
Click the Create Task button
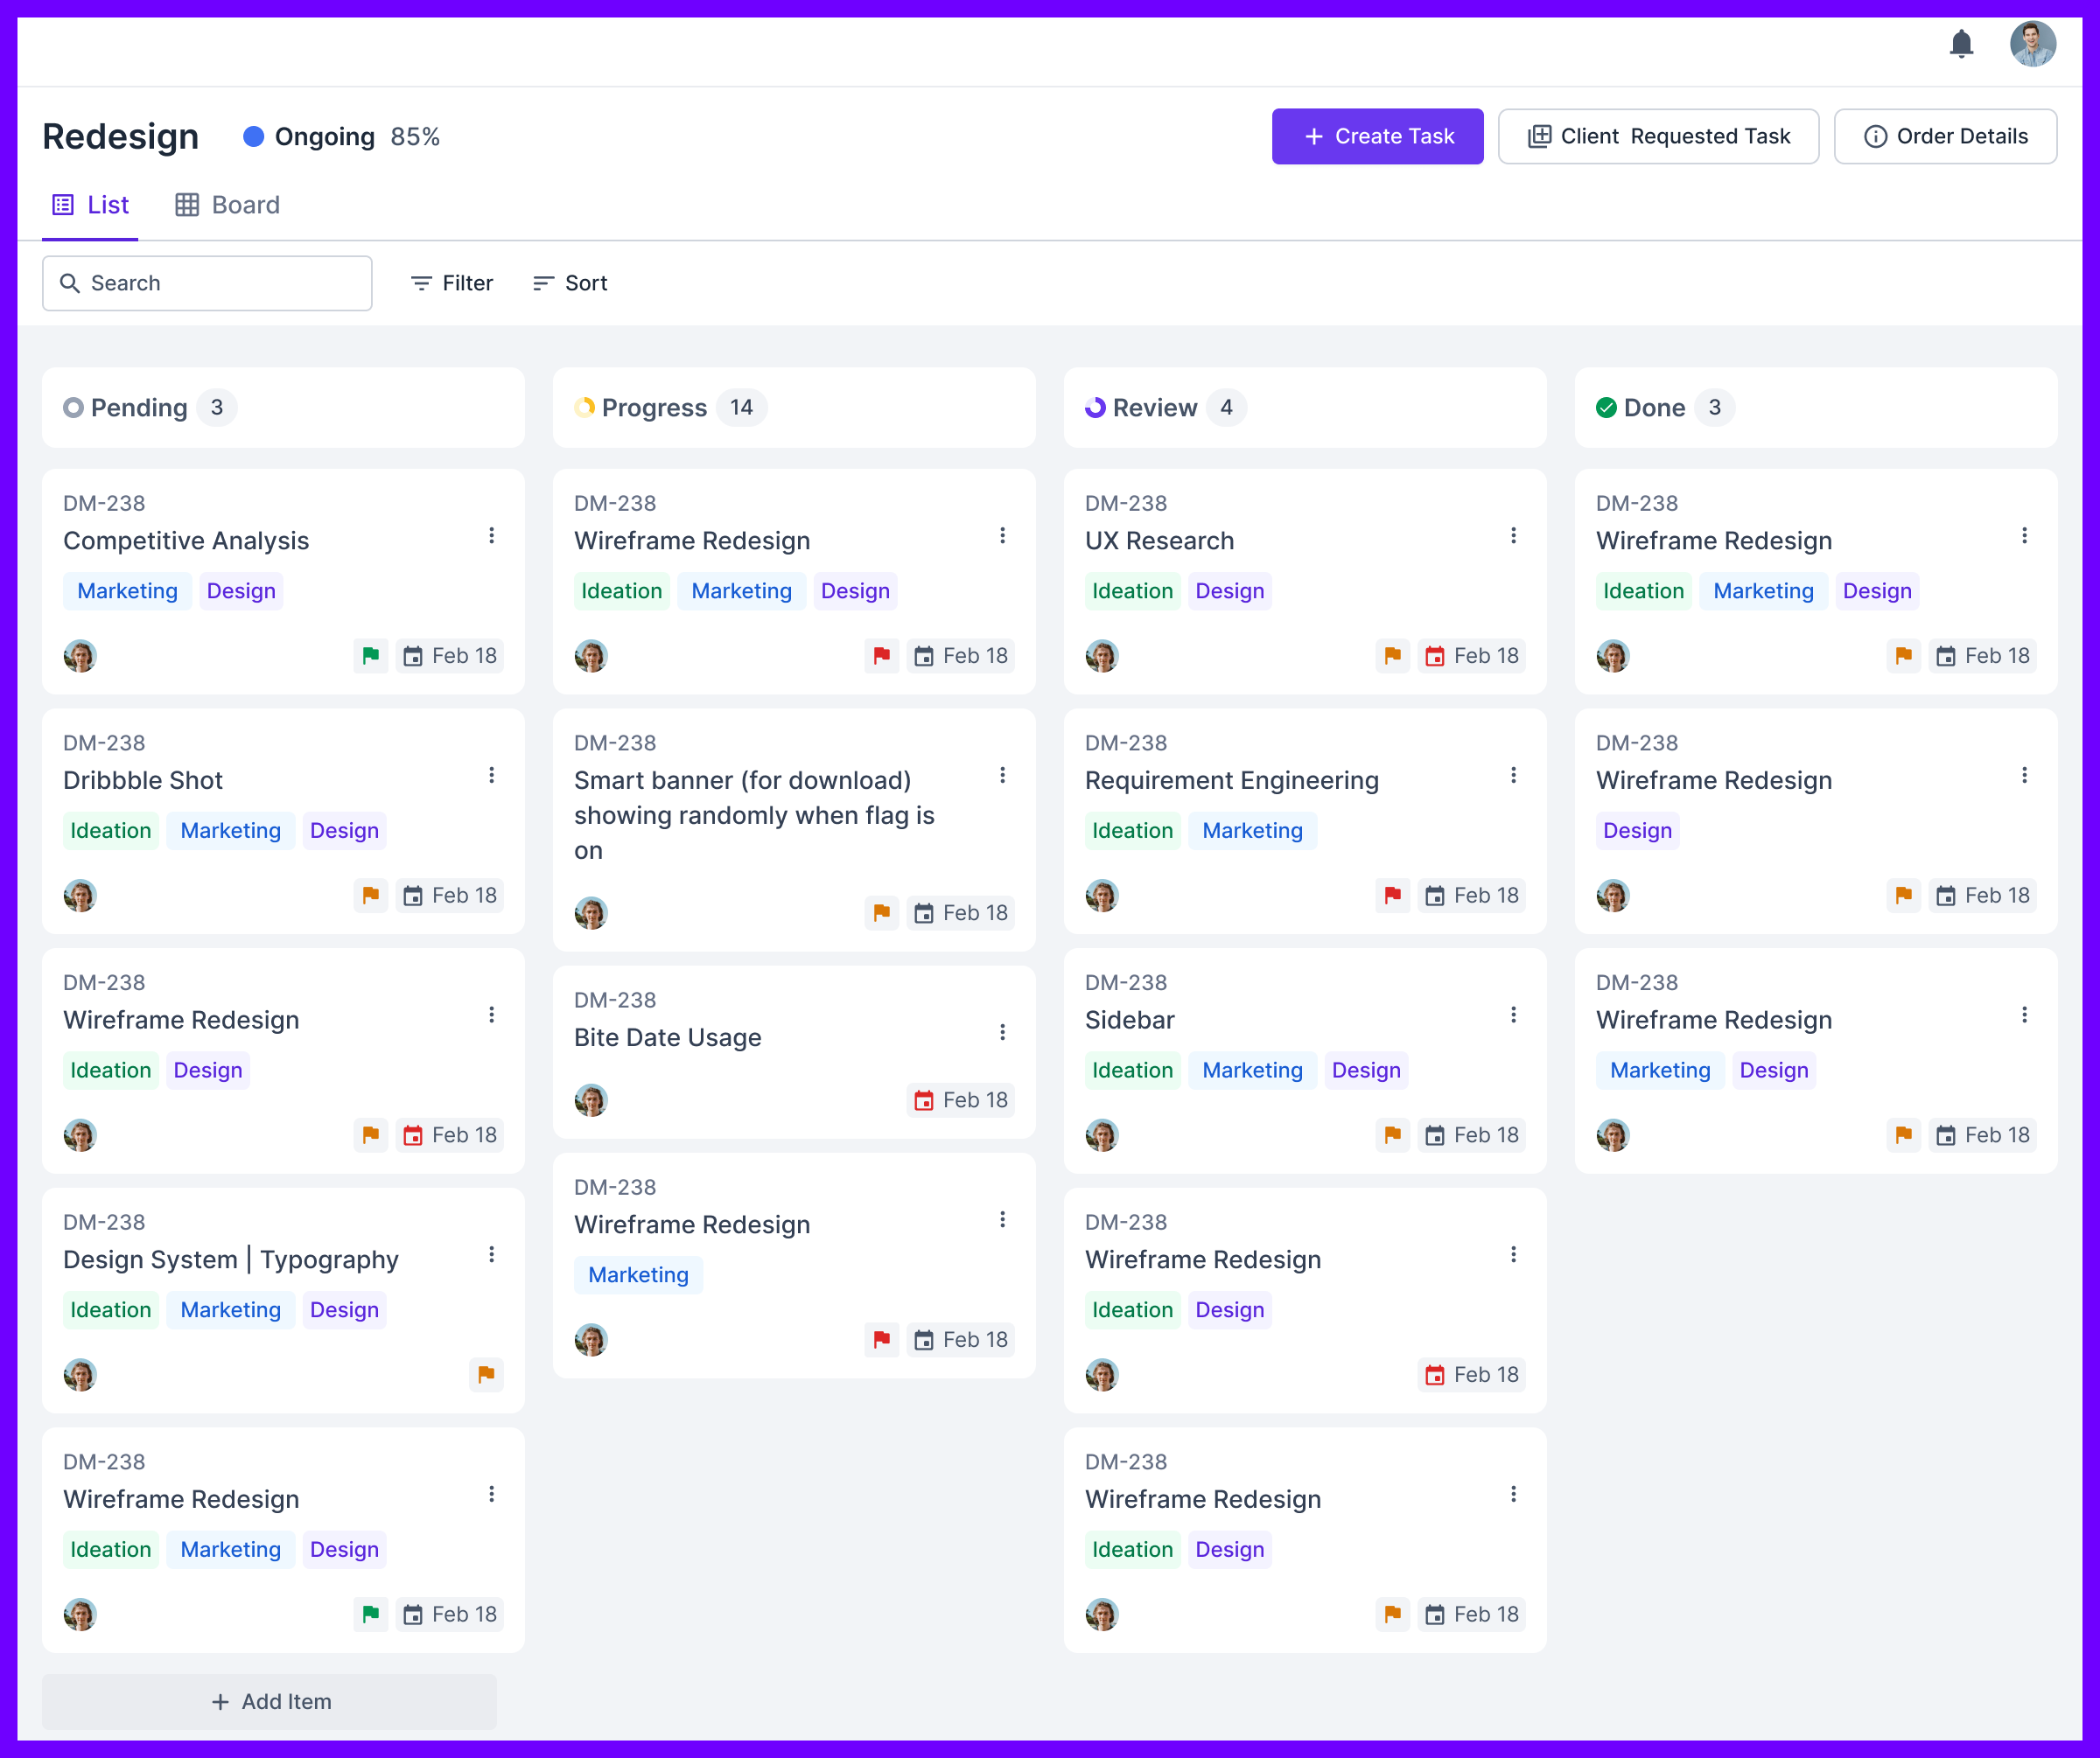click(x=1377, y=136)
